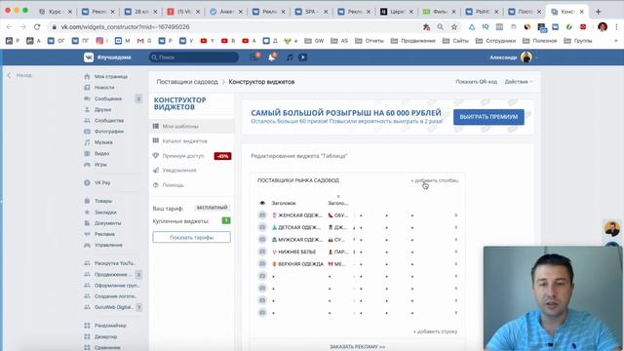This screenshot has width=624, height=351.
Task: Click image icon for ДЕТСКАЯ ОДЕЖДА row
Action: [262, 227]
